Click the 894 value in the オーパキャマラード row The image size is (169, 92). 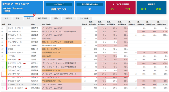click(95, 53)
